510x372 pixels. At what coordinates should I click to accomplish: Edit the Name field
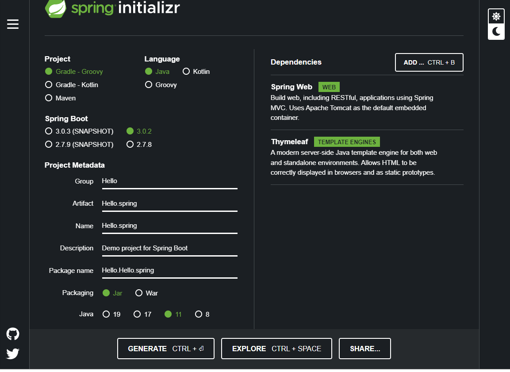169,226
